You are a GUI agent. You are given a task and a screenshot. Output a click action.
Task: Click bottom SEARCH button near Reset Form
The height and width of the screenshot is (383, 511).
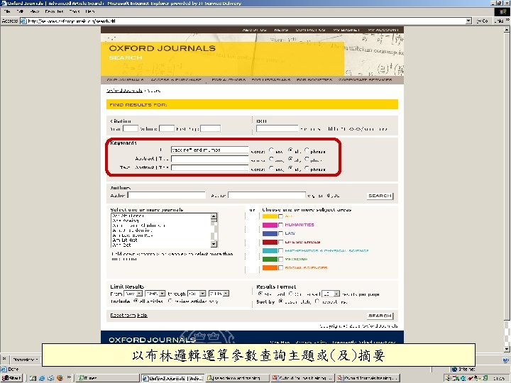click(x=380, y=316)
